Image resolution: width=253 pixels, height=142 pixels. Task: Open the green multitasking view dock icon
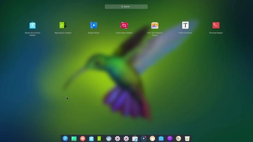(x=74, y=138)
